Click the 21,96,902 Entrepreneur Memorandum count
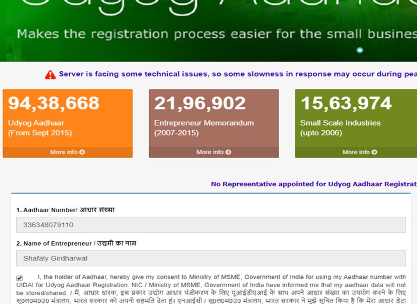The height and width of the screenshot is (304, 417). pyautogui.click(x=200, y=103)
